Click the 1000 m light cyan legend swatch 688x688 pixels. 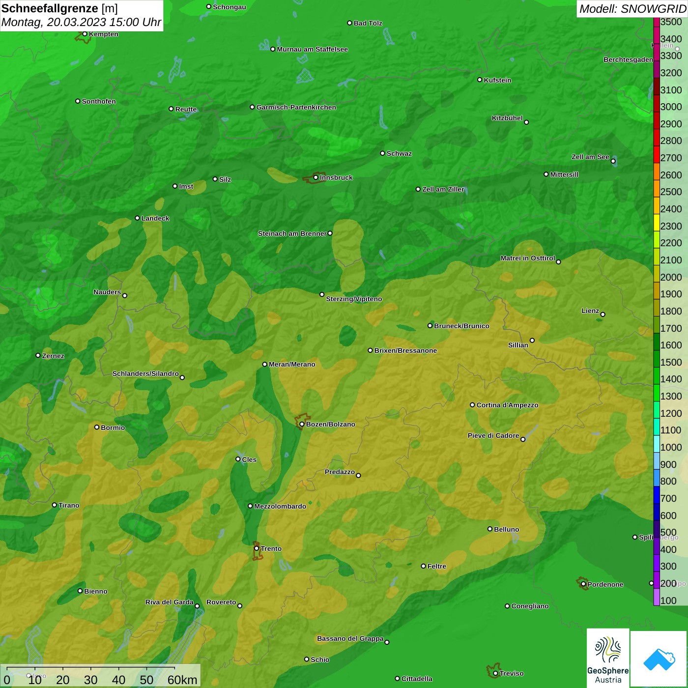click(x=657, y=444)
